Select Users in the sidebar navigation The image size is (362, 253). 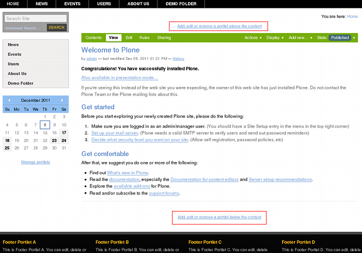(x=35, y=64)
